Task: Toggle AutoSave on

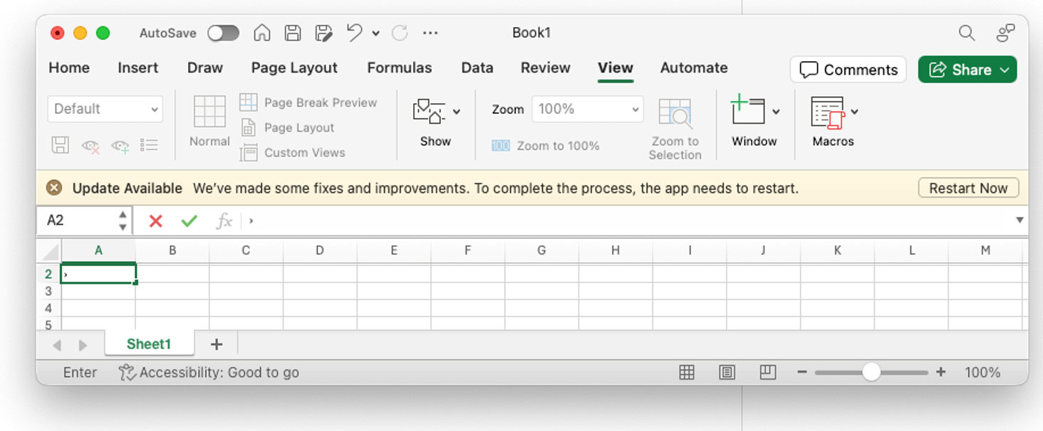Action: (223, 33)
